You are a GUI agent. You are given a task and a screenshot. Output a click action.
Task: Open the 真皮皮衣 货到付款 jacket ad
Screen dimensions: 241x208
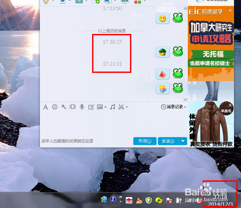pyautogui.click(x=211, y=124)
